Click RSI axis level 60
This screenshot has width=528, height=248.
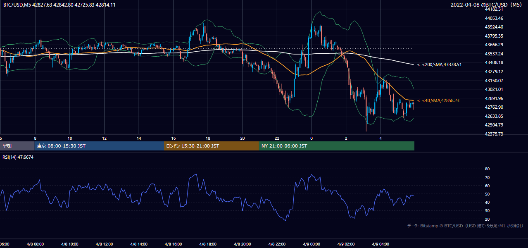point(487,186)
